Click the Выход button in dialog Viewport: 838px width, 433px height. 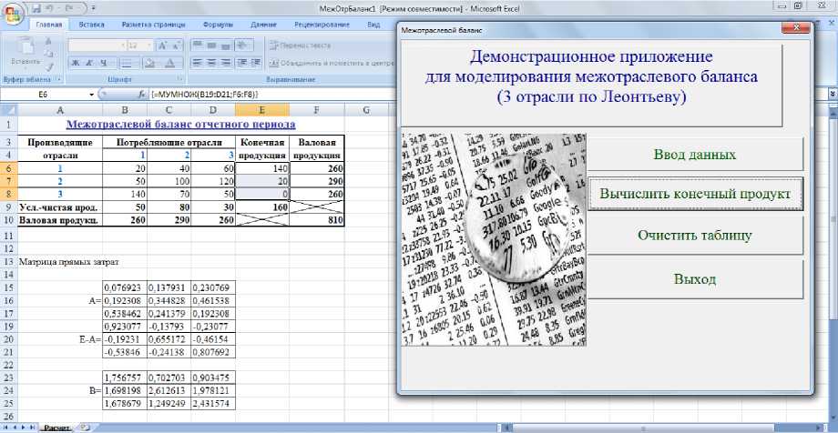694,278
